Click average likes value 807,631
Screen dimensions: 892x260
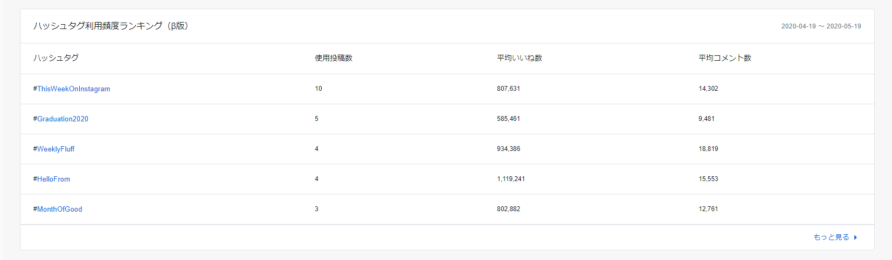[x=509, y=89]
